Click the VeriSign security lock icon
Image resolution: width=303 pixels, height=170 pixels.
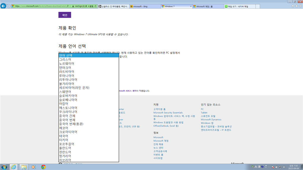73,6
